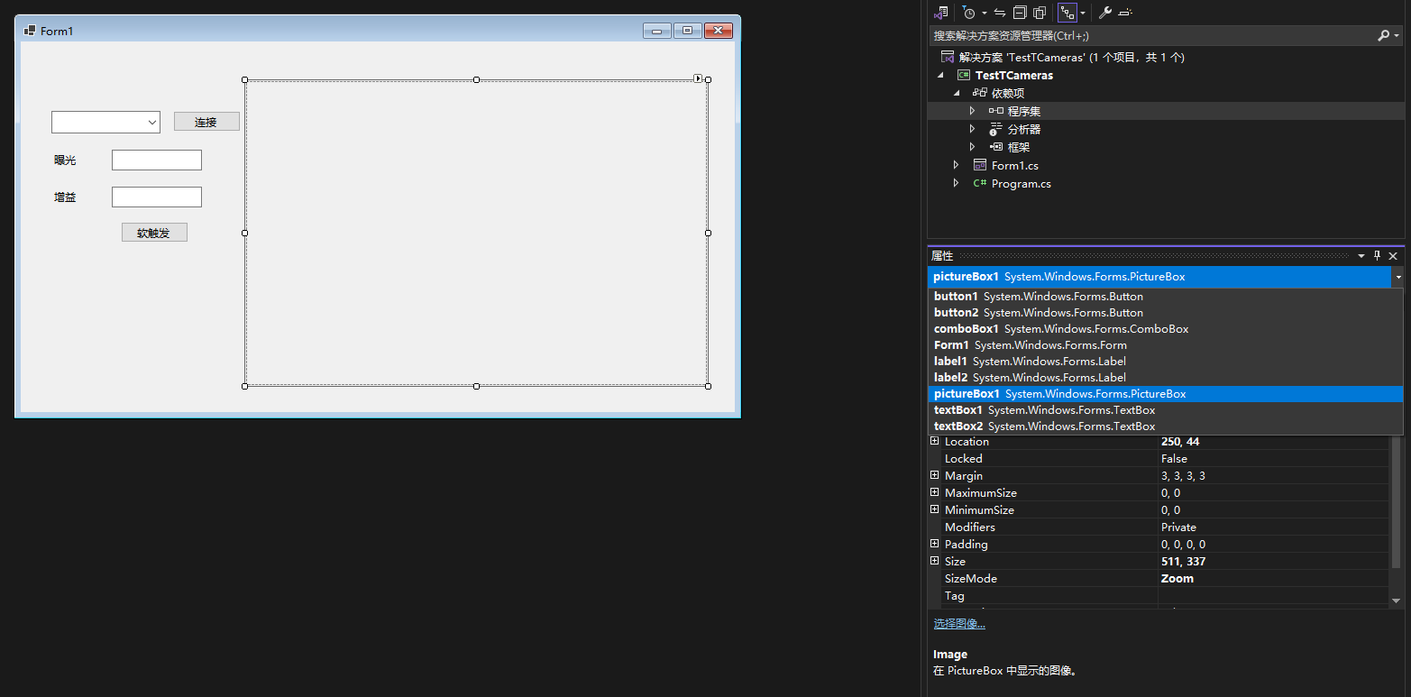The height and width of the screenshot is (697, 1411).
Task: Expand the MinimumSize property
Action: 935,510
